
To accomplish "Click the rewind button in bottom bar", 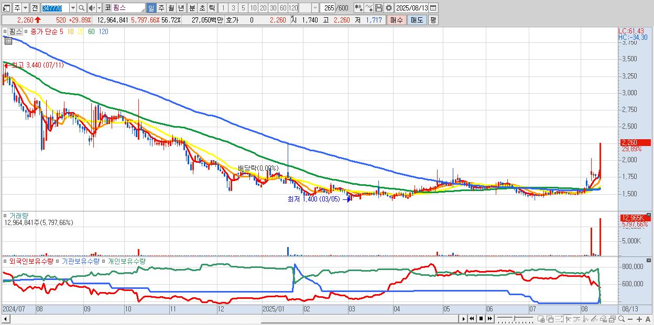I will point(472,319).
